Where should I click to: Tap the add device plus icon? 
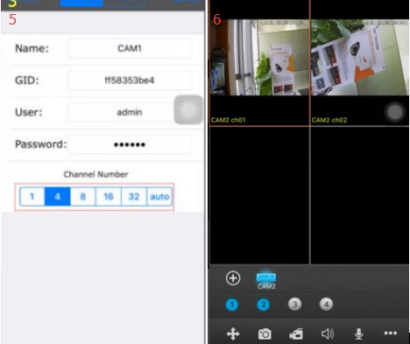tap(233, 278)
